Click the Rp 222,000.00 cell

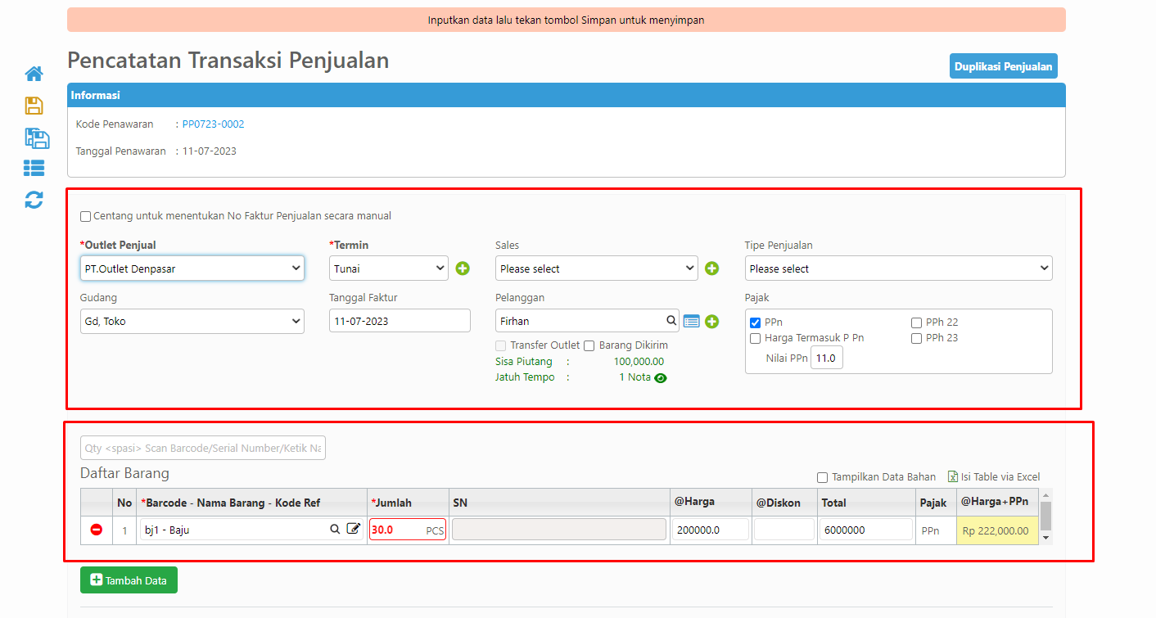(x=997, y=530)
